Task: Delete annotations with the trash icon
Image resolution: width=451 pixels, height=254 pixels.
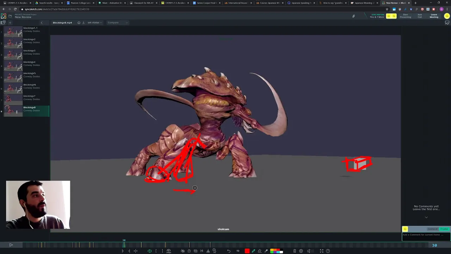Action: coord(295,251)
